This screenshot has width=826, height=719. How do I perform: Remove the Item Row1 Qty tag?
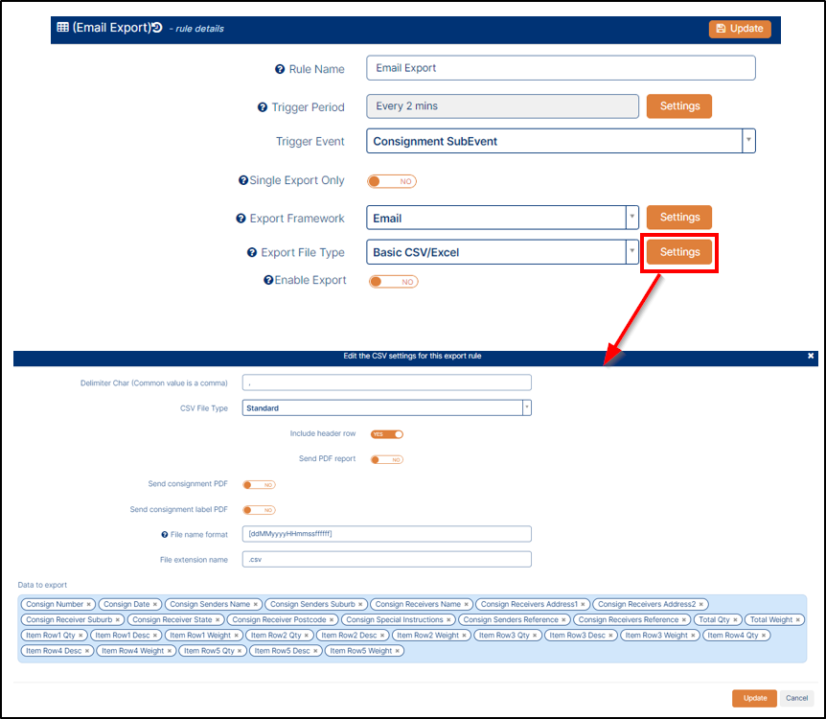click(x=80, y=636)
